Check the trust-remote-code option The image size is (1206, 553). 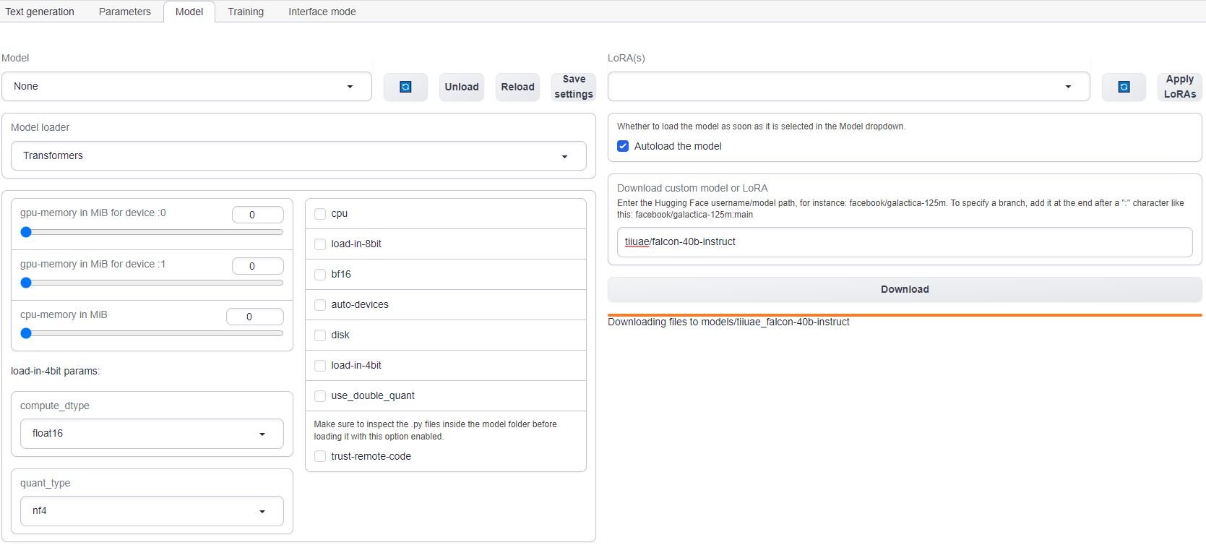coord(320,457)
